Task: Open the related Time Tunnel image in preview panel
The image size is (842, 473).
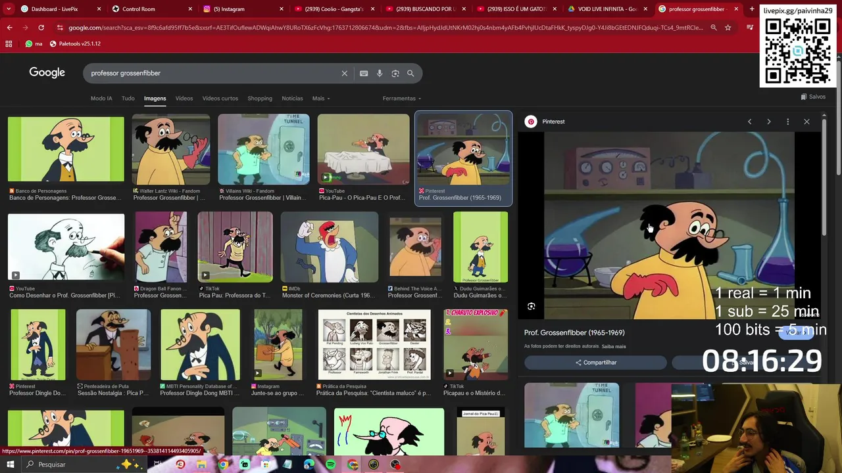Action: coord(572,415)
